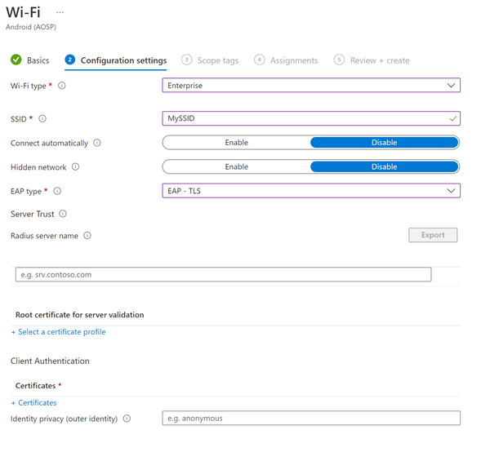Click the EAP type info icon
Screen dimensions: 490x452
click(x=57, y=191)
